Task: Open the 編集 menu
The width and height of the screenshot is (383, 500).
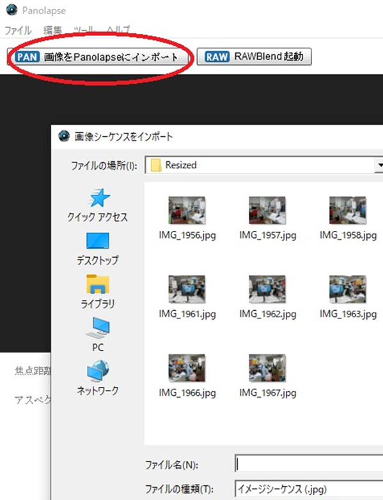Action: (x=52, y=30)
